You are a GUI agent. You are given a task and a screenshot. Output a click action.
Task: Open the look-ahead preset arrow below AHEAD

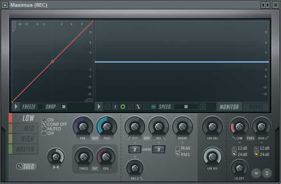tap(182, 143)
